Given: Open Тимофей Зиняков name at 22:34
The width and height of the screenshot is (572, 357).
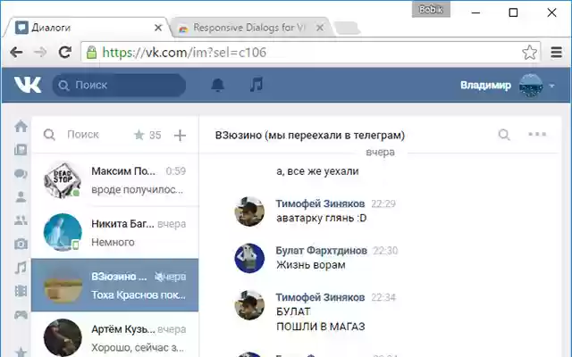Looking at the screenshot, I should (x=320, y=297).
